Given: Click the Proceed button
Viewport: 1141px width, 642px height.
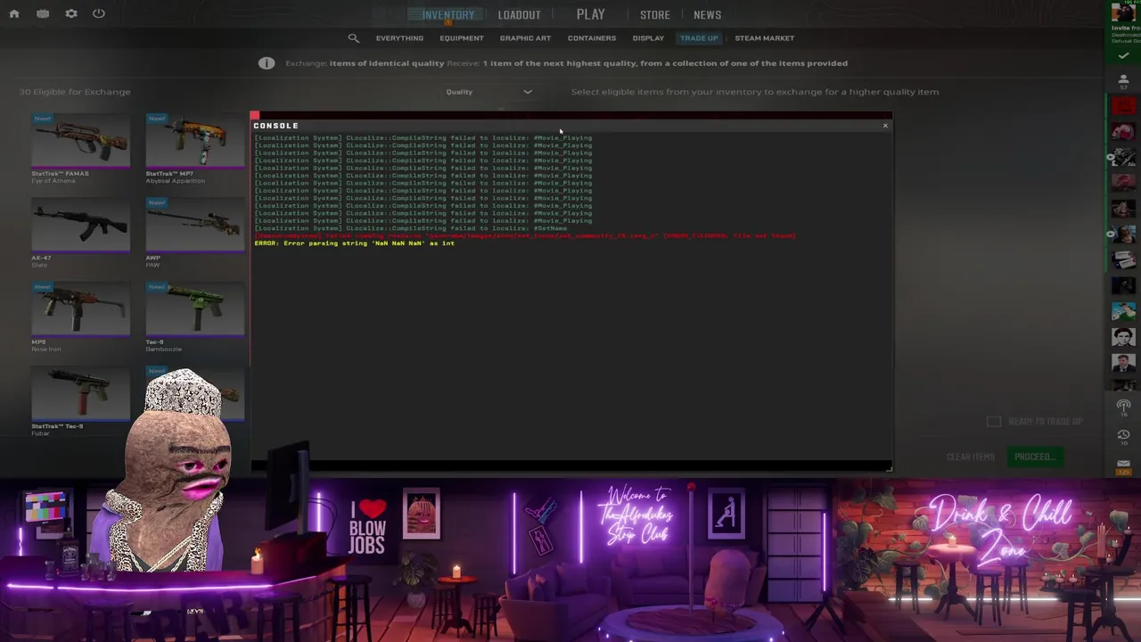Looking at the screenshot, I should [1034, 457].
